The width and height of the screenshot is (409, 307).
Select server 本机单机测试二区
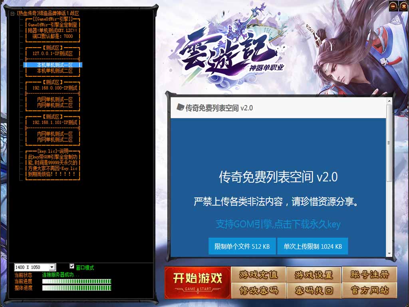tap(55, 71)
